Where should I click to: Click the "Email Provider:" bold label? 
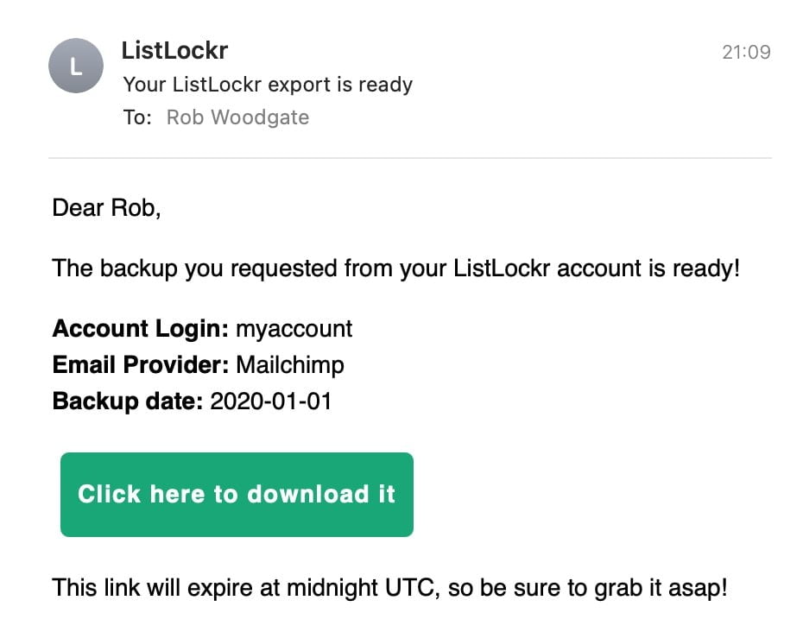140,365
